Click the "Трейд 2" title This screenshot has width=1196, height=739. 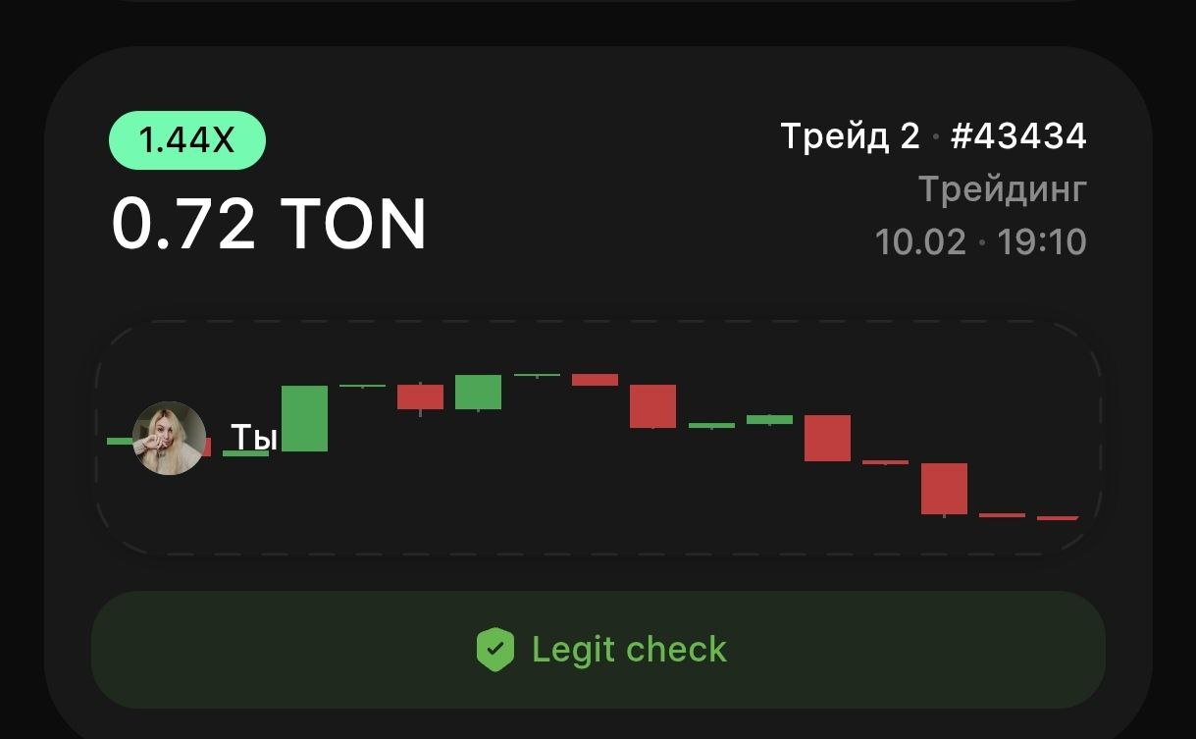850,136
